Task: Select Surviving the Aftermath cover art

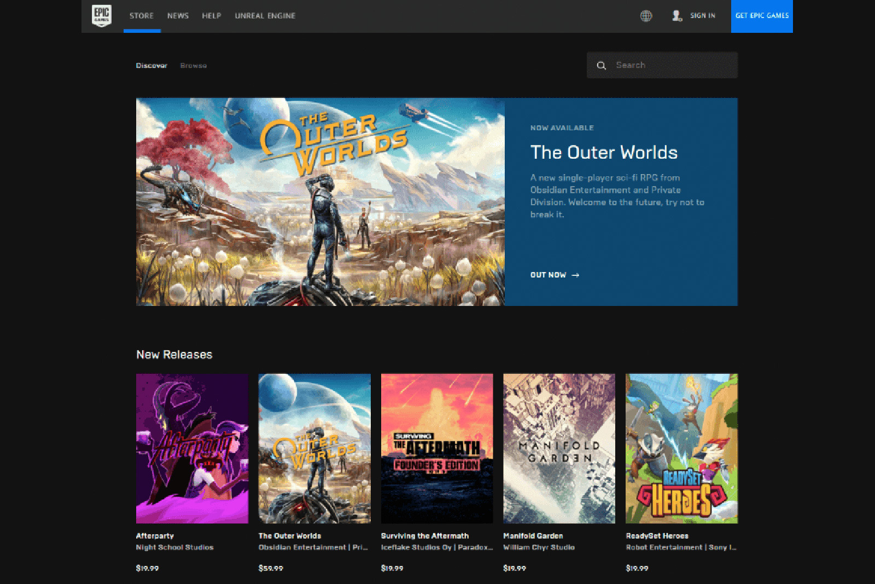Action: [436, 448]
